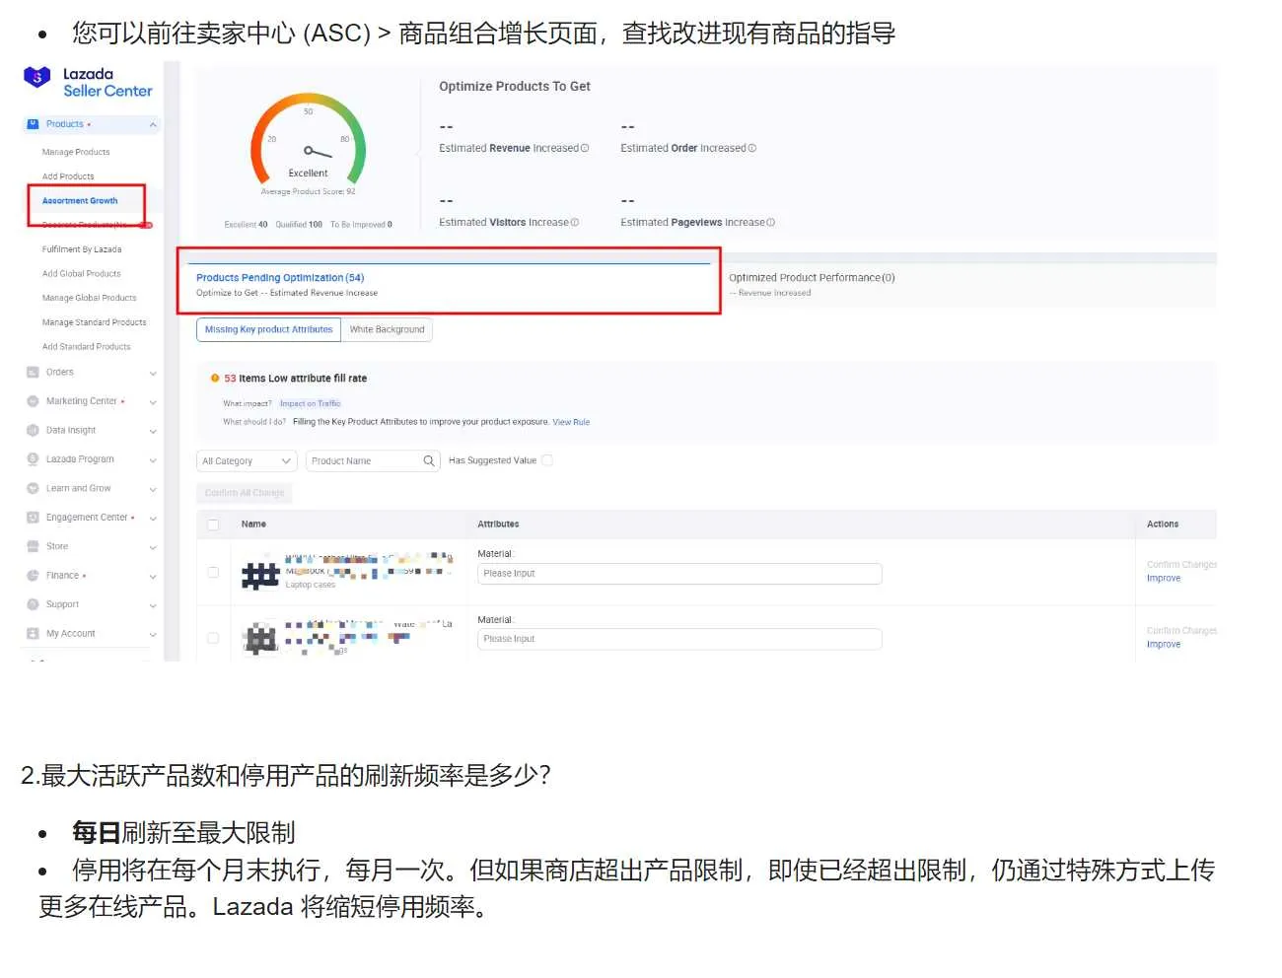Select the Missing Key product Attributes tab
Viewport: 1282px width, 978px height.
coord(267,329)
